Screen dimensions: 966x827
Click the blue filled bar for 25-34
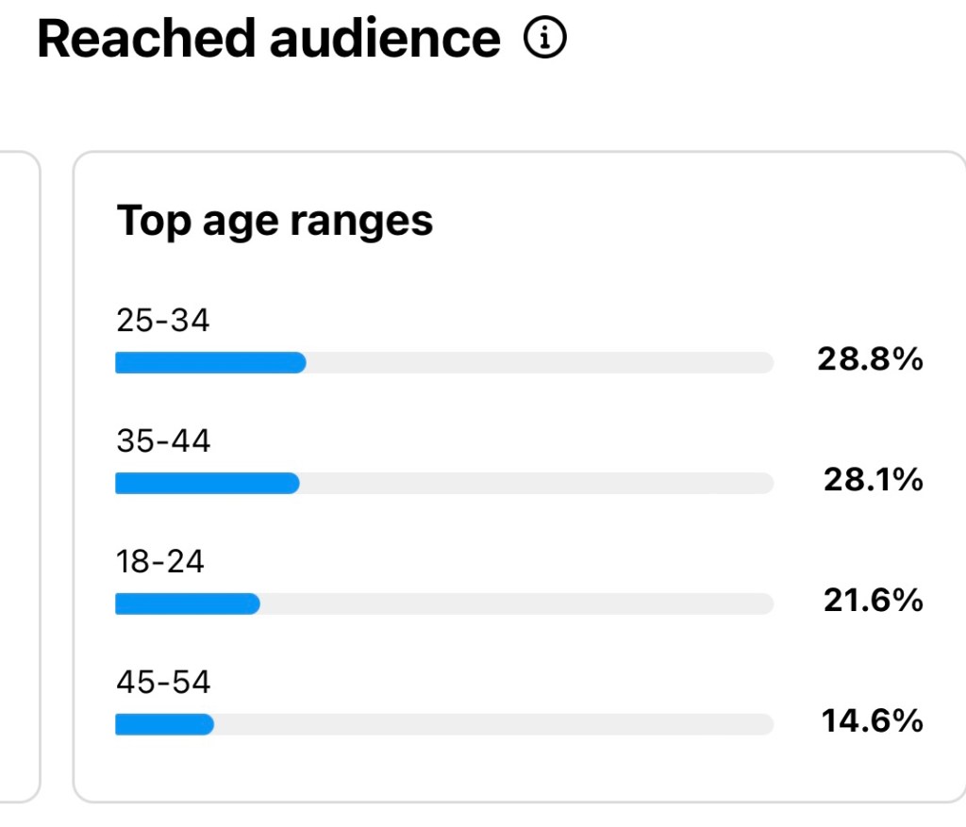click(x=209, y=363)
